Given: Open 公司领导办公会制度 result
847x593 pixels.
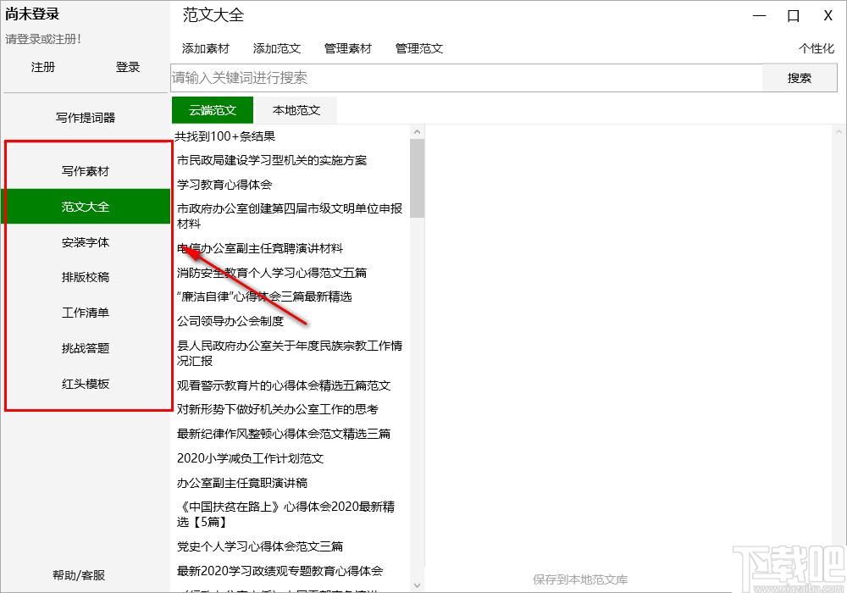Looking at the screenshot, I should click(230, 321).
